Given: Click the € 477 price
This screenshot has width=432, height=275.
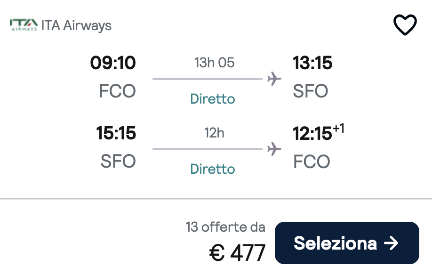Looking at the screenshot, I should pos(237,253).
